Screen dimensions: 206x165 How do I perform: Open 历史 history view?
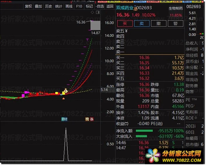(x=49, y=6)
